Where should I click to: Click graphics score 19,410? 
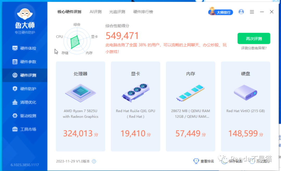pyautogui.click(x=133, y=133)
